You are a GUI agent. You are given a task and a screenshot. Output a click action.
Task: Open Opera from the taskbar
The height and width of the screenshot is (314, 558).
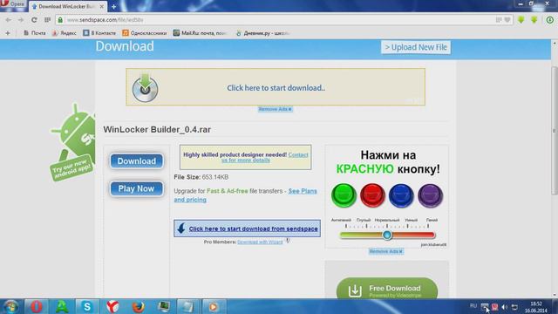click(36, 306)
